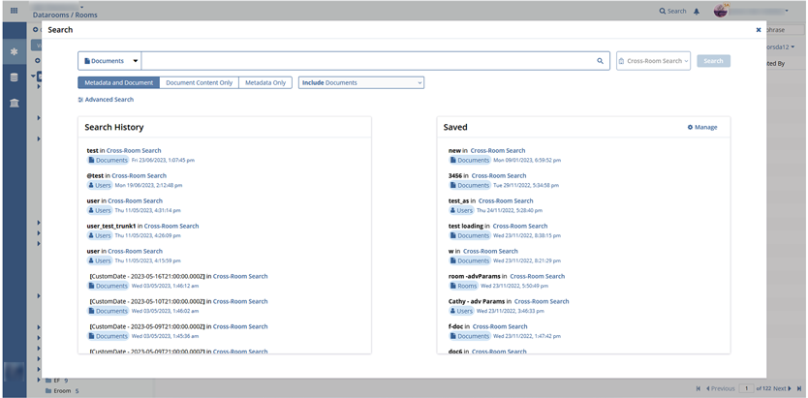Image resolution: width=808 pixels, height=398 pixels.
Task: Open the database icon in left sidebar
Action: [14, 77]
